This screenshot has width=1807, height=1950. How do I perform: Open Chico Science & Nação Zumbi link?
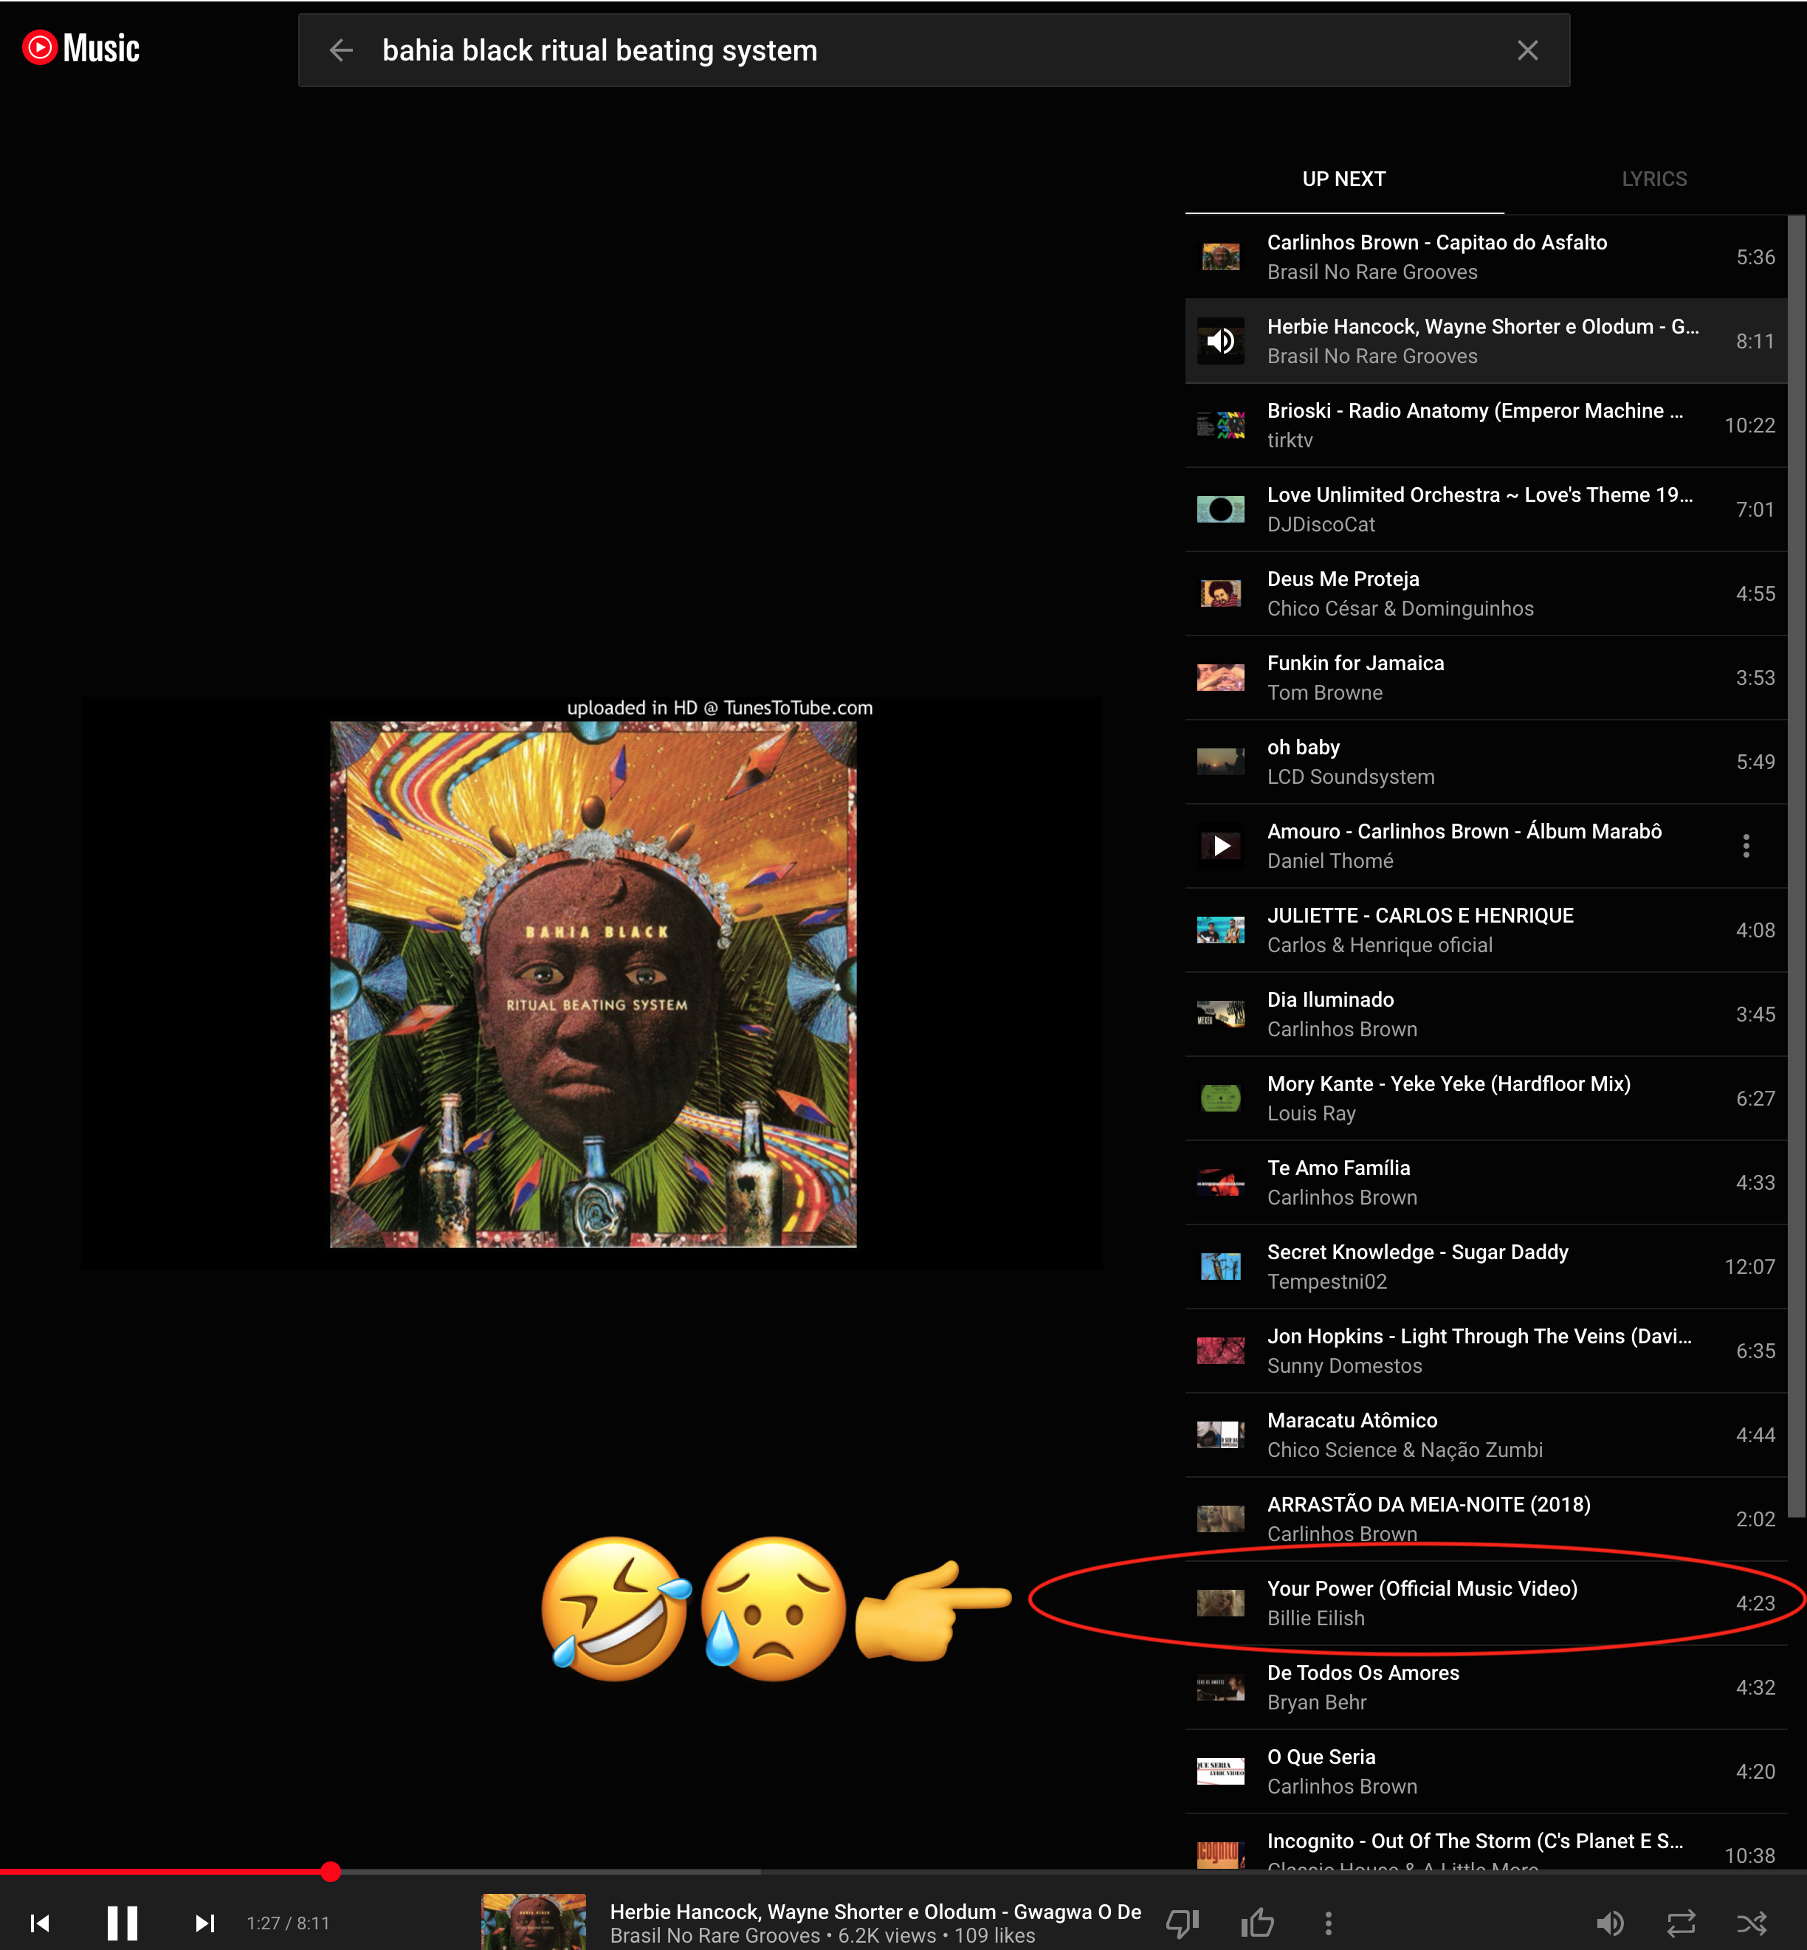pos(1404,1450)
